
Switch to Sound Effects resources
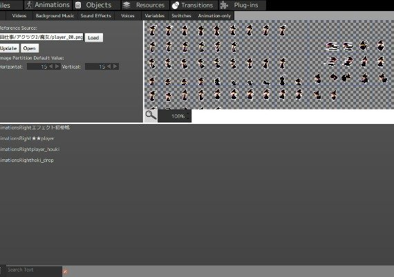pos(96,16)
